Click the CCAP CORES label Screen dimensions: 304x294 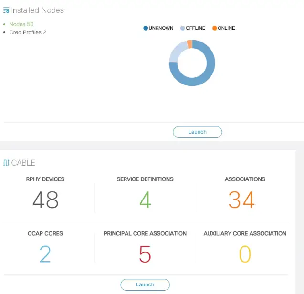coord(45,233)
